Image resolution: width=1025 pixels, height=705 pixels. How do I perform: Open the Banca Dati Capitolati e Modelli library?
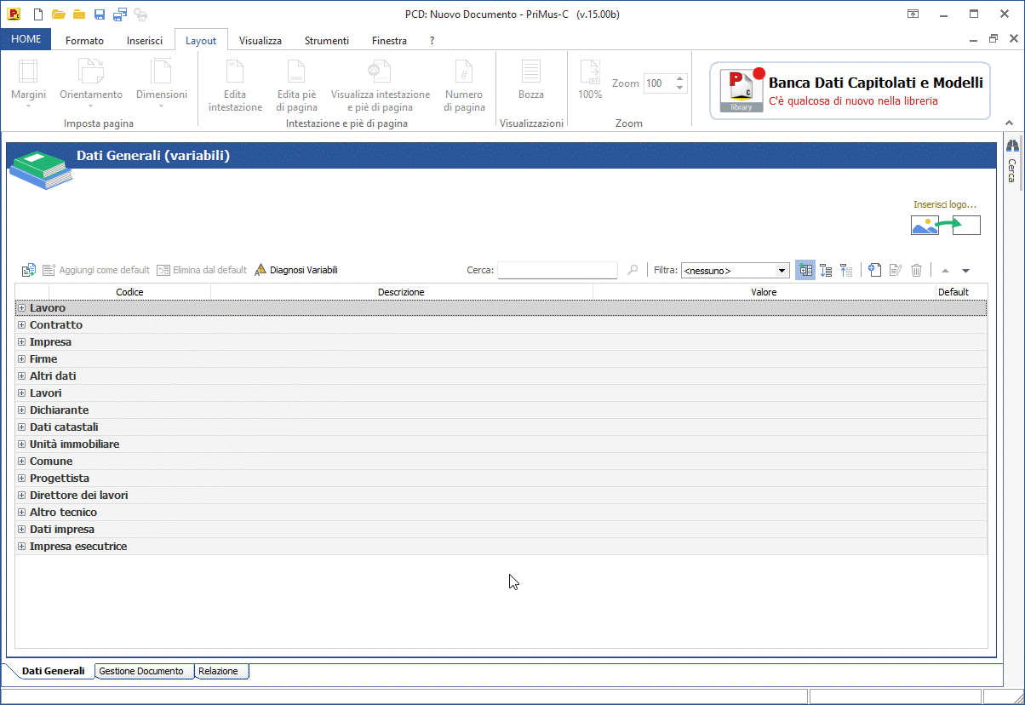850,91
